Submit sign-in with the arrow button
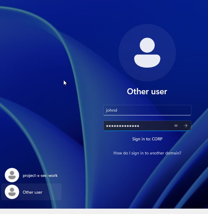This screenshot has height=214, width=208. [x=186, y=126]
